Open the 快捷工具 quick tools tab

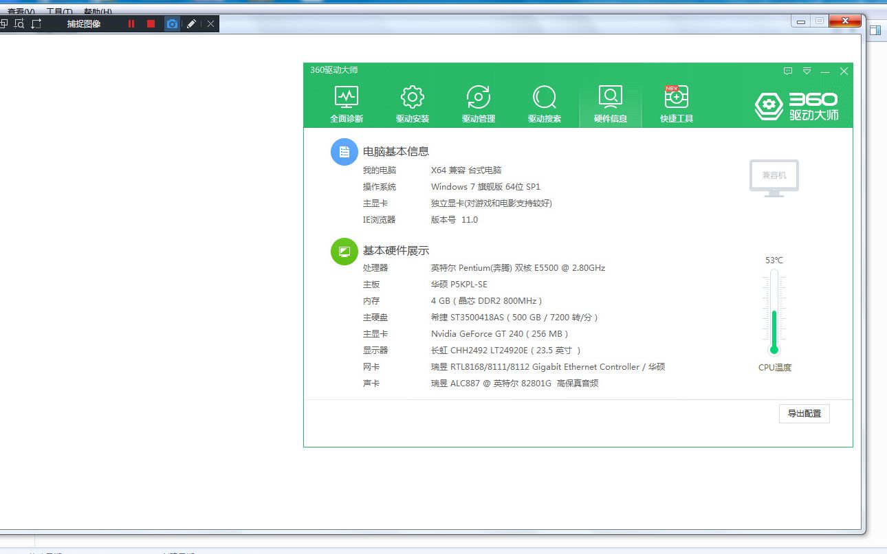[x=677, y=104]
